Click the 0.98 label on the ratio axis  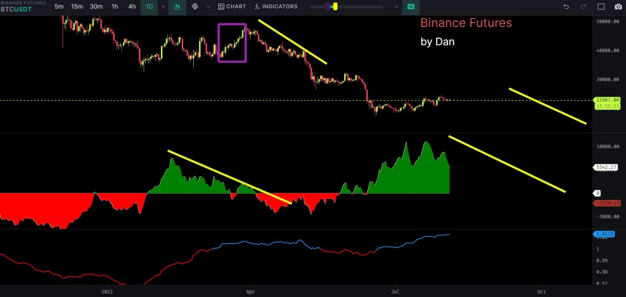[x=602, y=272]
